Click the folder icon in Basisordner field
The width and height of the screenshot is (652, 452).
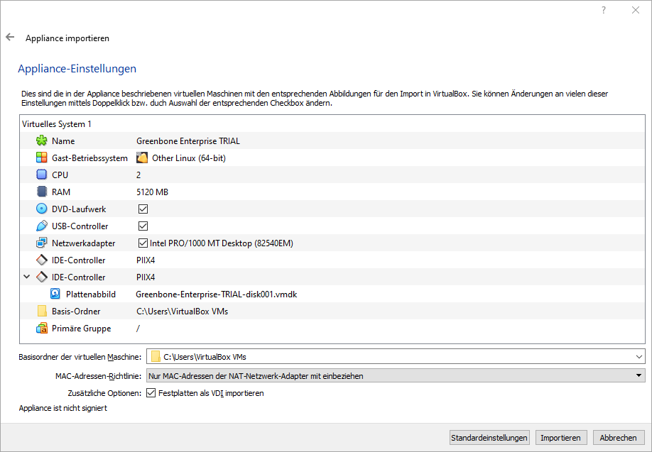click(x=156, y=357)
